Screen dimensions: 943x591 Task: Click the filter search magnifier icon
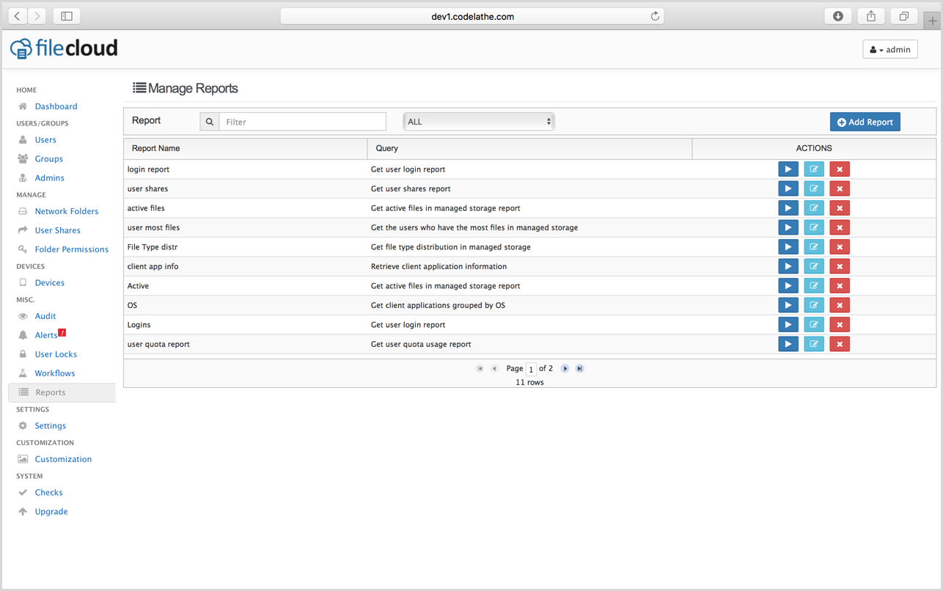tap(209, 122)
